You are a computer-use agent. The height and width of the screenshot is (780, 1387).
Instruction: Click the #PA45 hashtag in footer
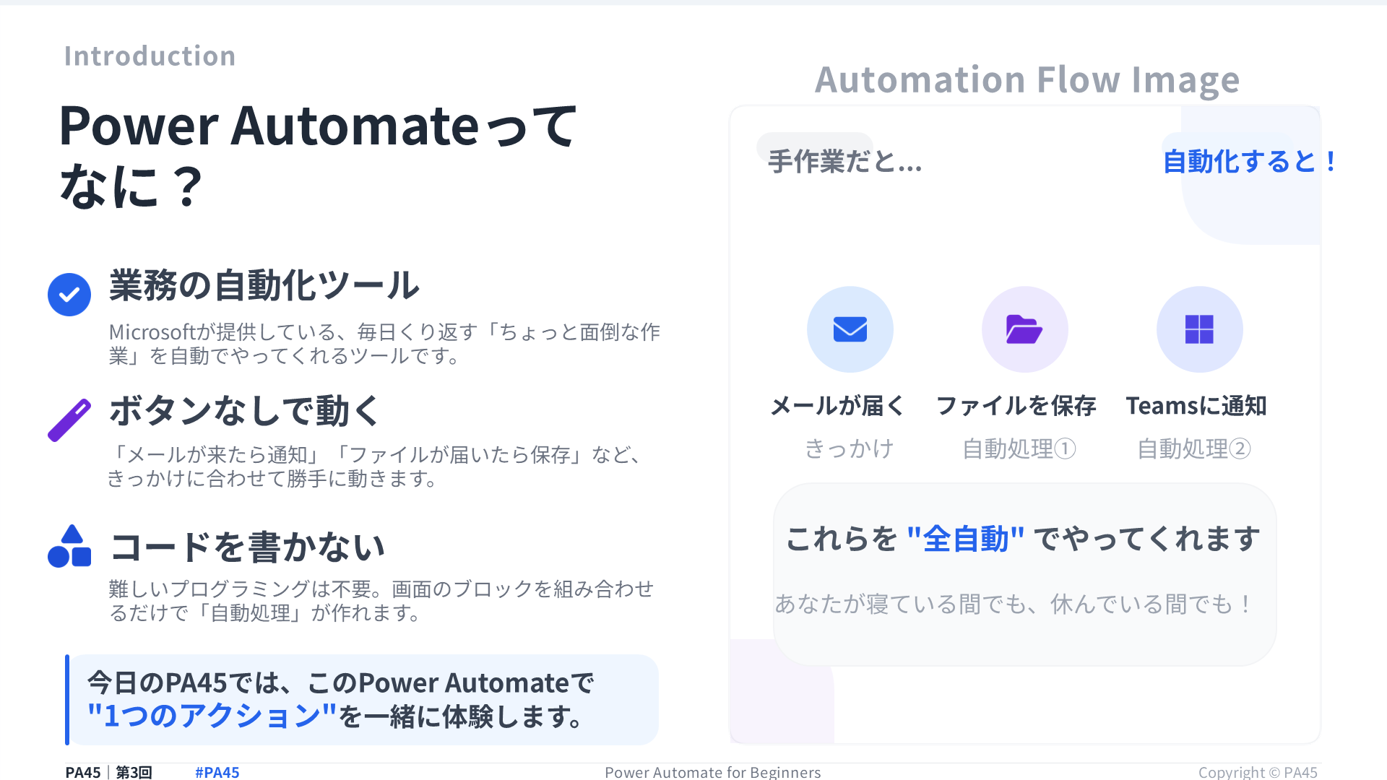click(217, 772)
